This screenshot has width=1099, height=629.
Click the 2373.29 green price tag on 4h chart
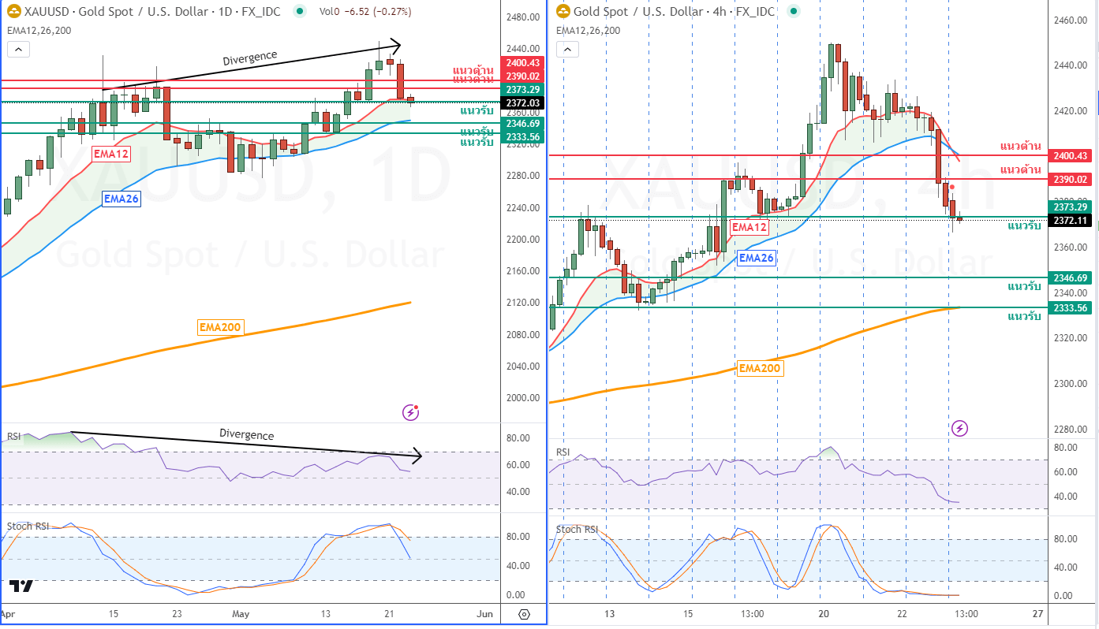(1070, 207)
